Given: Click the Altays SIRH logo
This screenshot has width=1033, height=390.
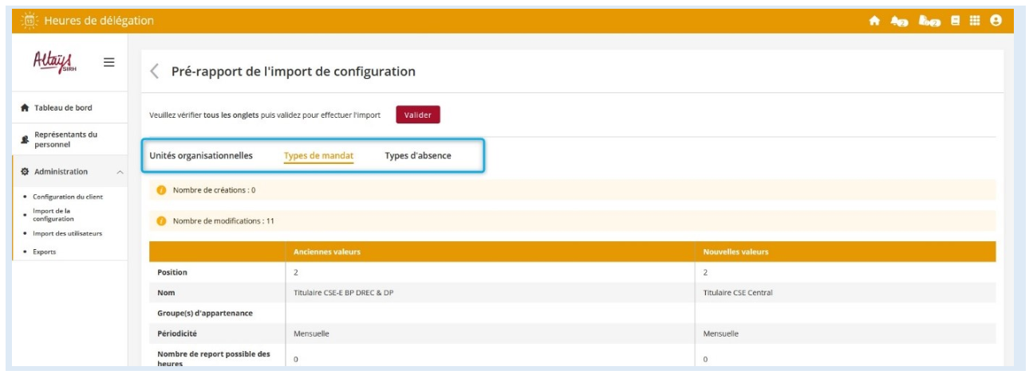Looking at the screenshot, I should coord(53,61).
